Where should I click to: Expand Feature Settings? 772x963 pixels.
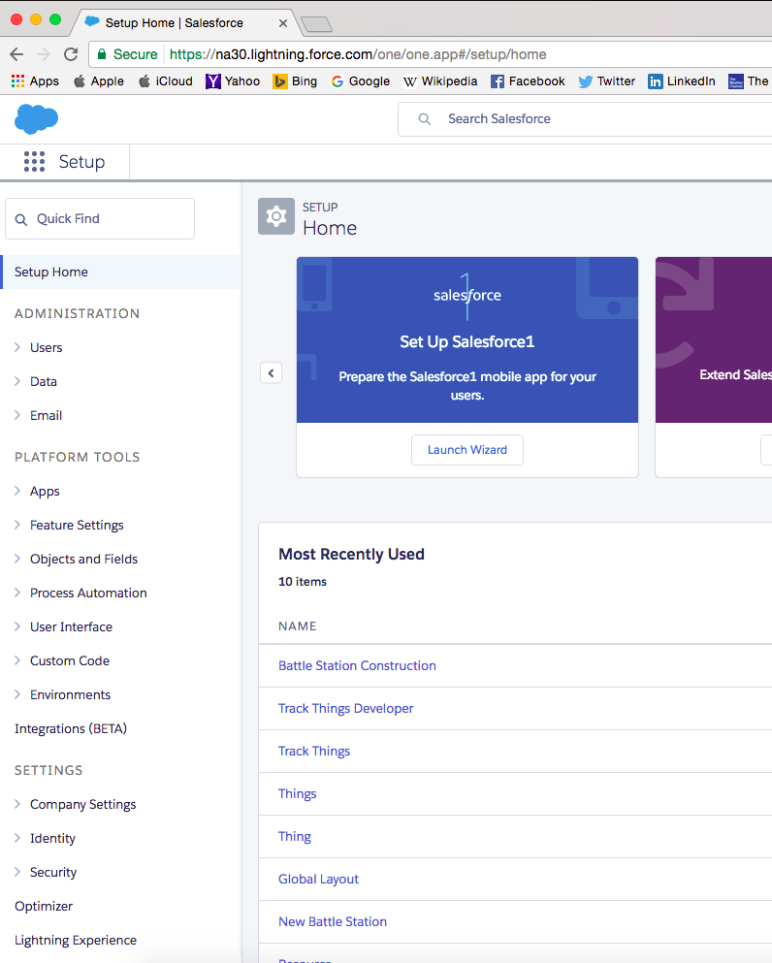pos(17,525)
